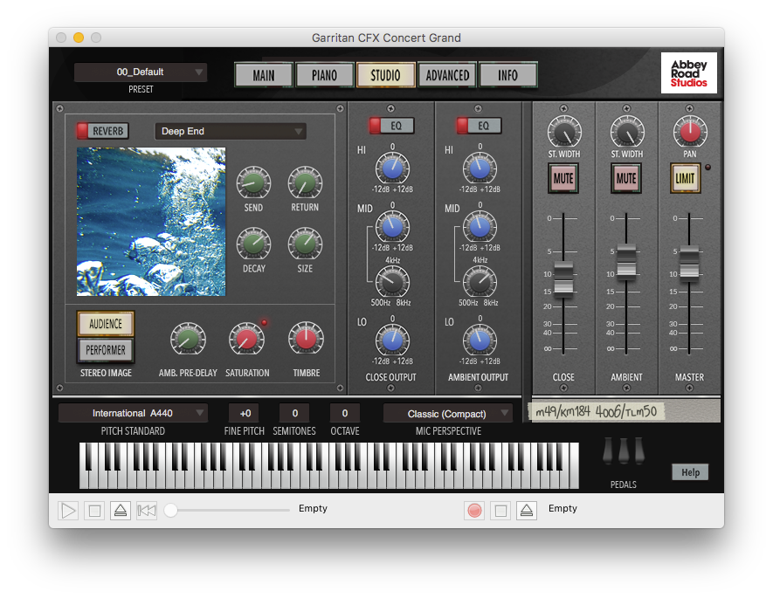Select the Performer stereo image
The image size is (773, 598).
pyautogui.click(x=106, y=350)
